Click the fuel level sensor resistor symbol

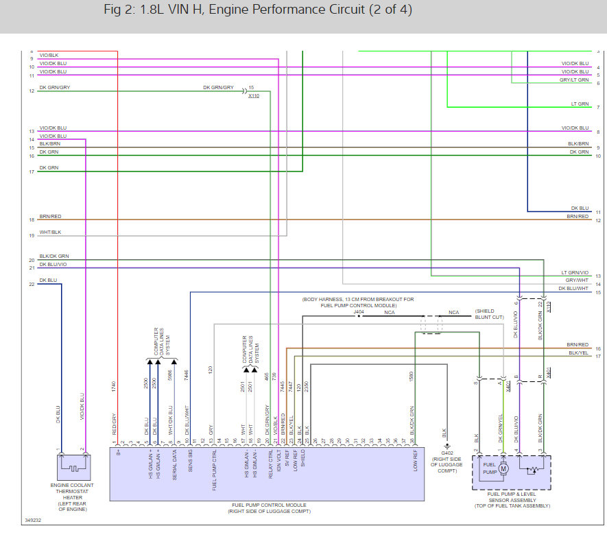(x=533, y=470)
